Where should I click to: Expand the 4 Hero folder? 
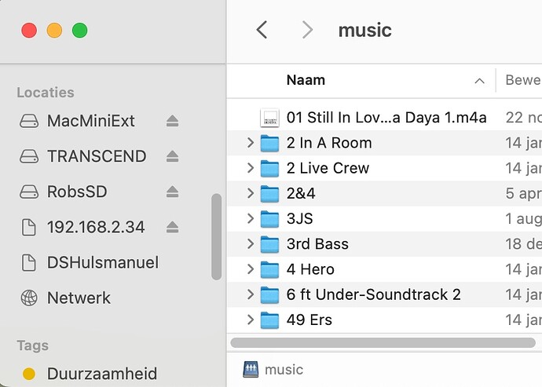[251, 268]
